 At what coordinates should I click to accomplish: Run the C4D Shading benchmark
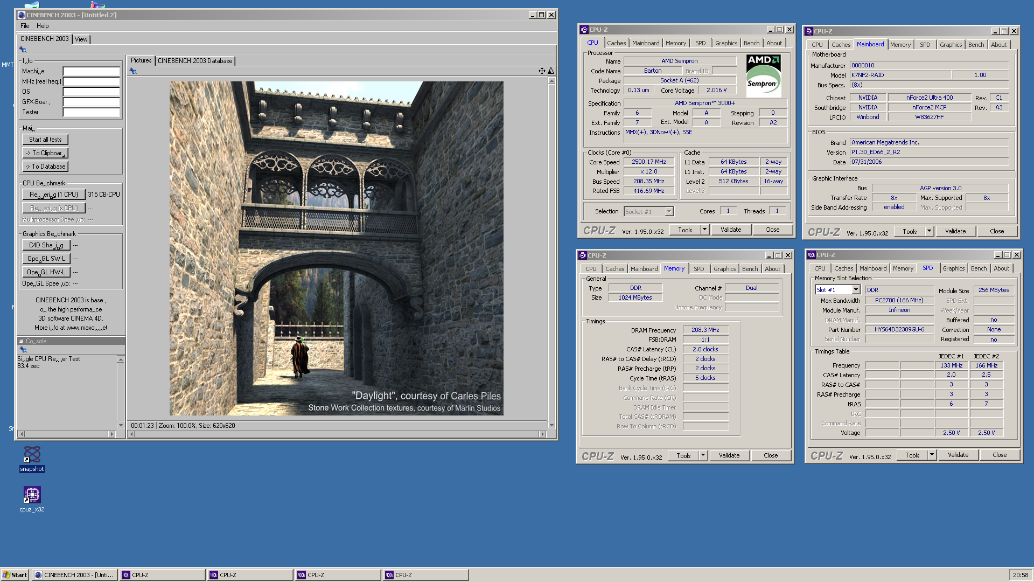coord(46,245)
